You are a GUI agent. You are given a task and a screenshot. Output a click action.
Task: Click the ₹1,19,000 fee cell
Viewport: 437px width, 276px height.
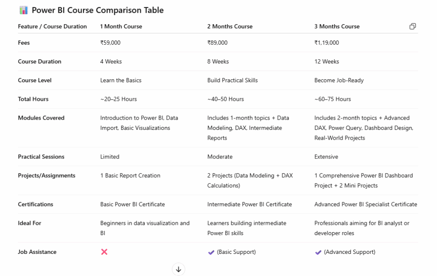pos(327,43)
